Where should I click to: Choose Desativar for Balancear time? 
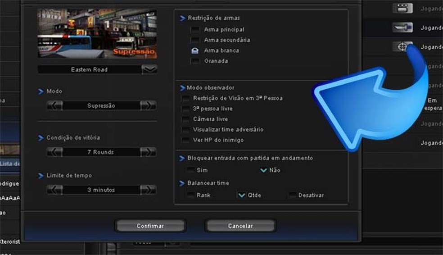pos(293,195)
